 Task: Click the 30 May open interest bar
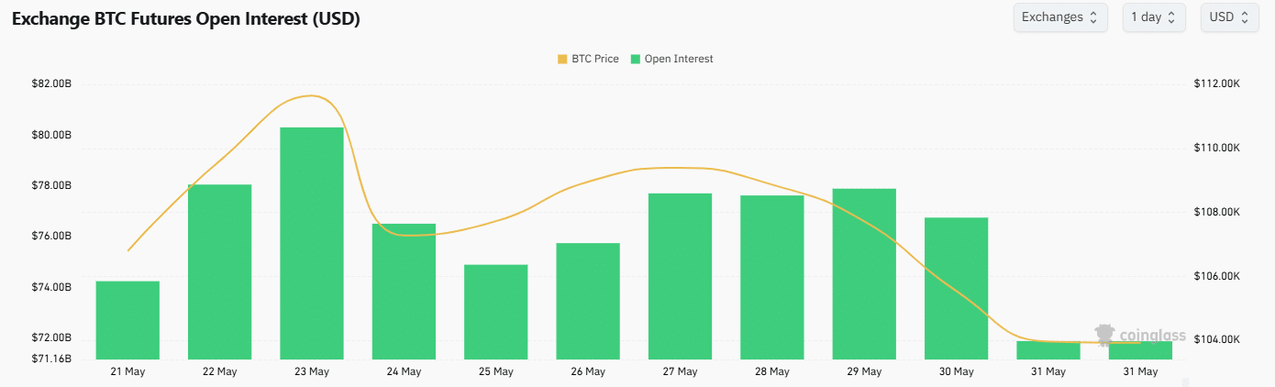[956, 288]
